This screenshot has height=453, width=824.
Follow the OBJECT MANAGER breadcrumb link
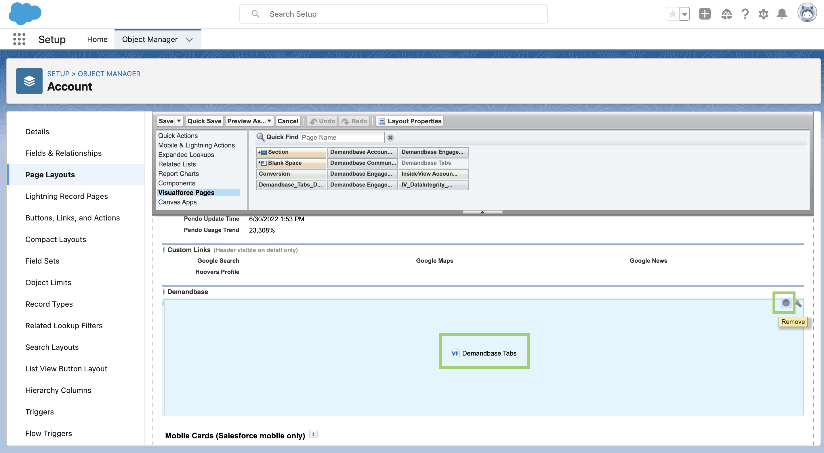(x=109, y=74)
